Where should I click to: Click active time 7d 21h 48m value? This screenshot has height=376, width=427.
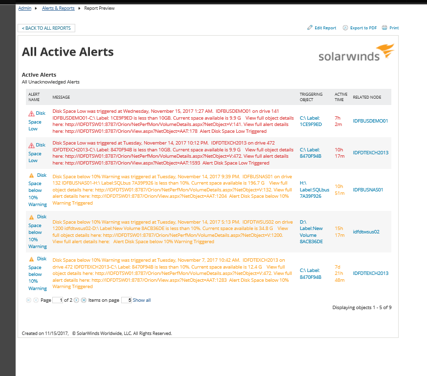(340, 273)
